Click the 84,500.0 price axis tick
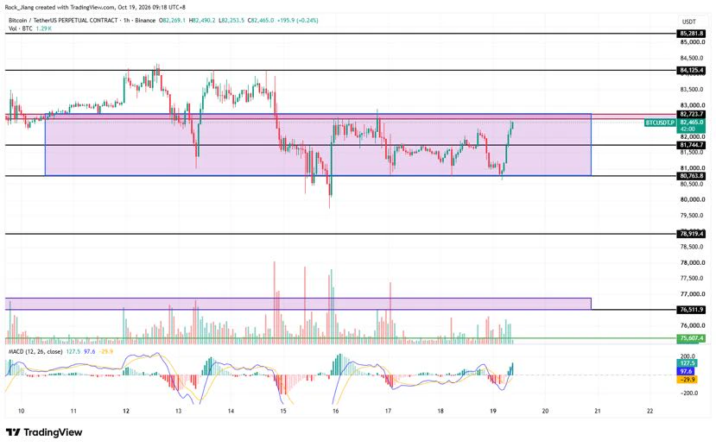 point(693,59)
